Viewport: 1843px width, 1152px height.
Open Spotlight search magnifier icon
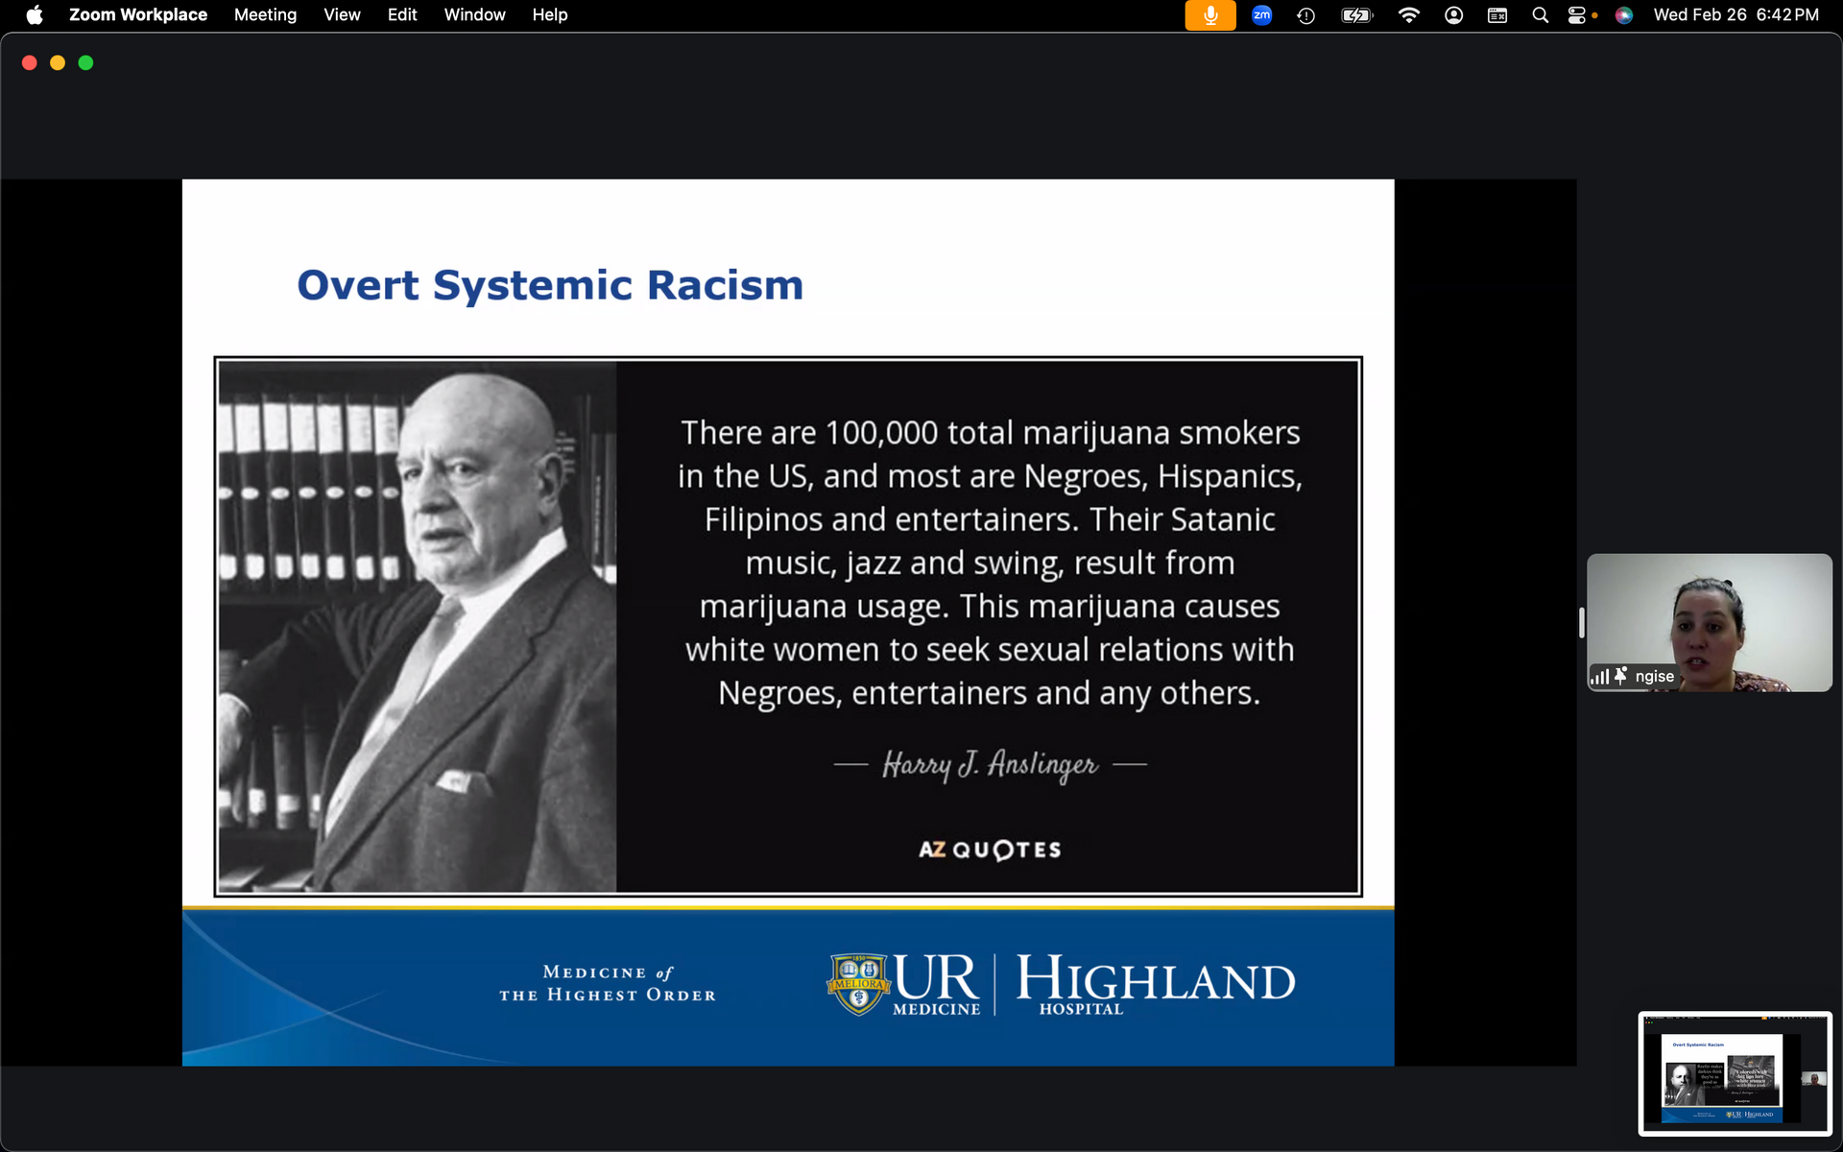1540,15
